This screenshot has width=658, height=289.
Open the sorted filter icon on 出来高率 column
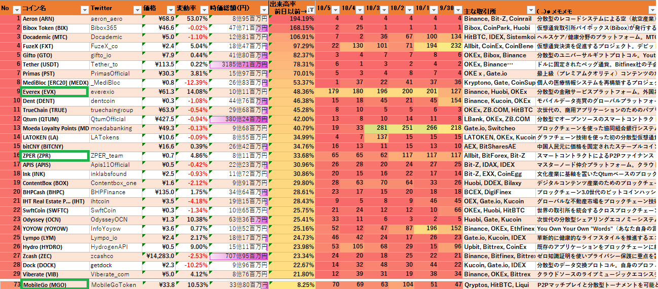311,10
